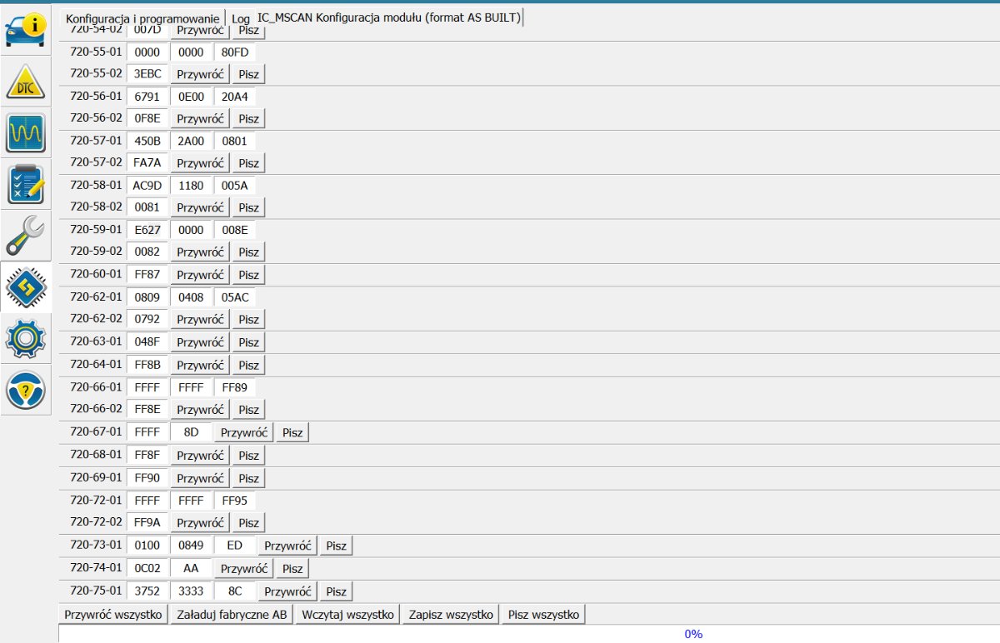
Task: Click the 0100 field in row 720-73-01
Action: click(147, 546)
